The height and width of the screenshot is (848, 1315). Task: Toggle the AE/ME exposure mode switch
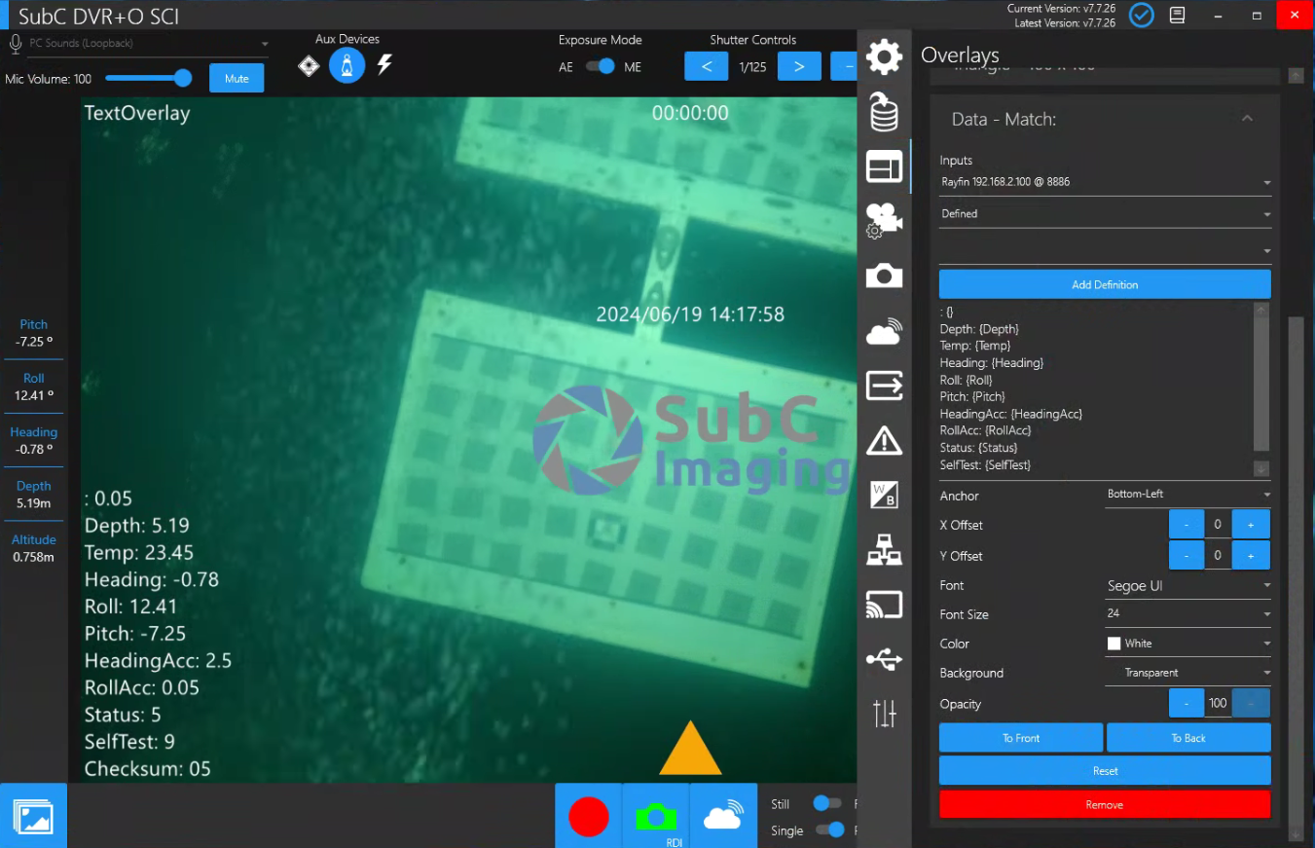pos(602,66)
